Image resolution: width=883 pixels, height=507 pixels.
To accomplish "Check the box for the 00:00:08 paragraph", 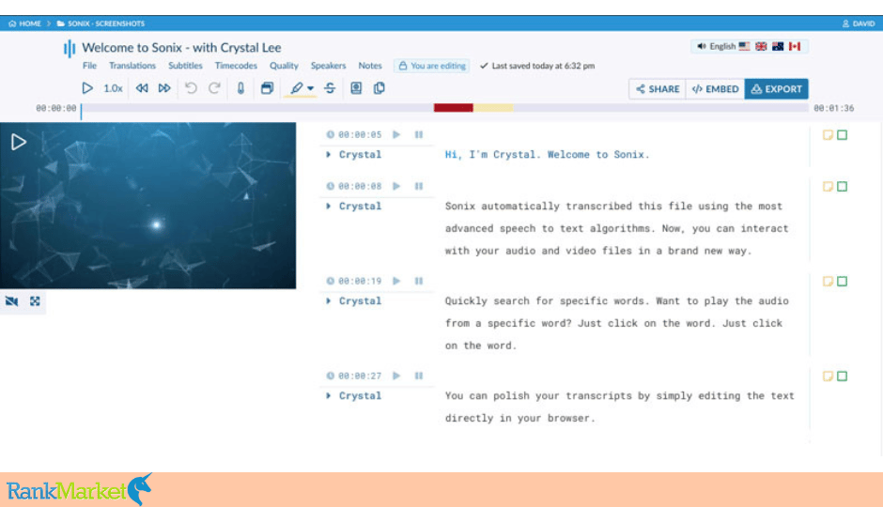I will [842, 186].
